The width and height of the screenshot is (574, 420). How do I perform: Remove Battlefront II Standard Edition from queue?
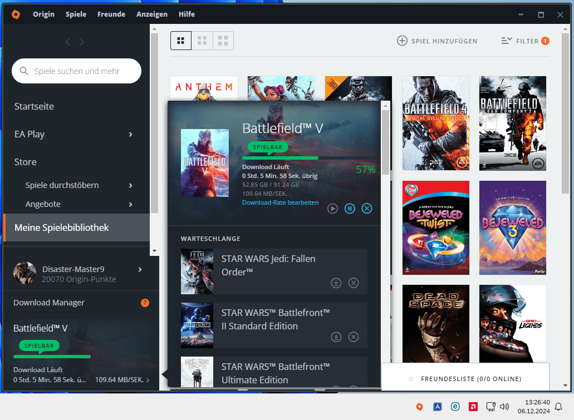(354, 337)
